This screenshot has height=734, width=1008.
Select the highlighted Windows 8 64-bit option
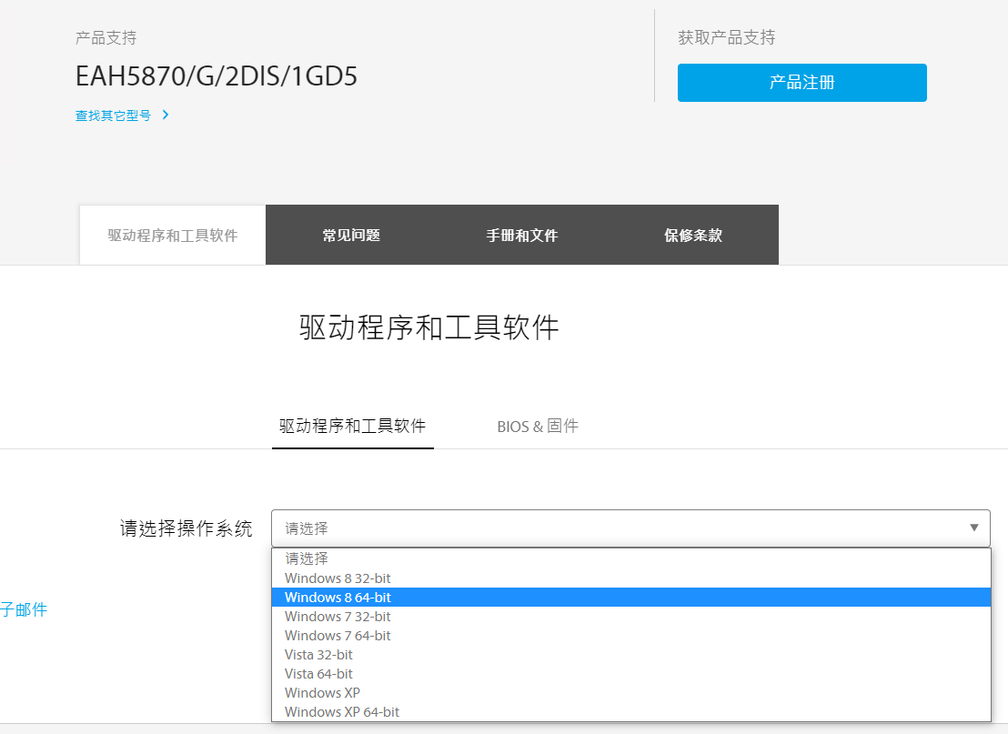point(338,598)
